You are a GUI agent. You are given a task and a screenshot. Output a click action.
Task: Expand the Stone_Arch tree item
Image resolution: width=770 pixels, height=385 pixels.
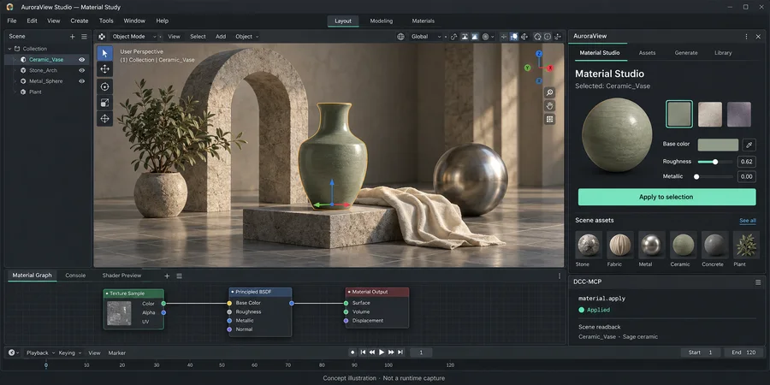pos(15,70)
